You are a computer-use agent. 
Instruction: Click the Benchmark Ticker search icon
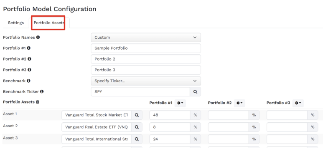195,92
